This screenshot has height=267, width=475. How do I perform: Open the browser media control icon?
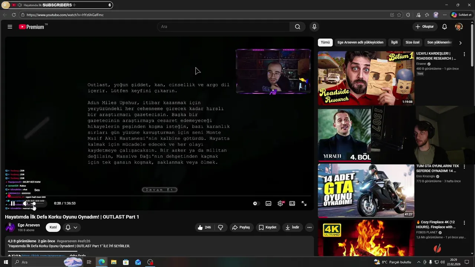point(418,15)
